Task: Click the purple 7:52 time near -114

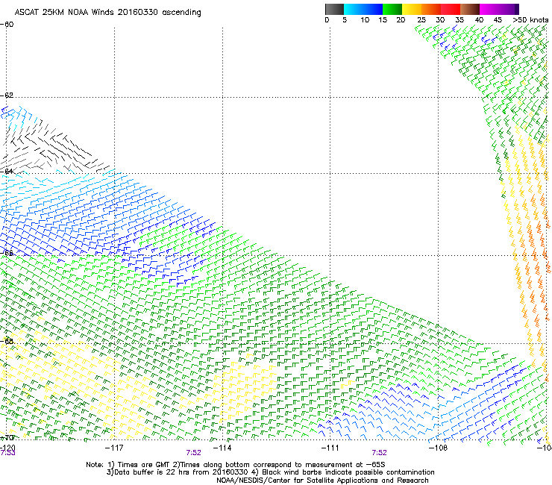Action: (x=194, y=453)
